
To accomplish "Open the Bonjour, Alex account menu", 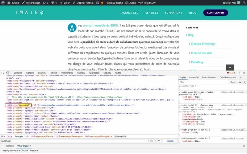I will pos(231,3).
